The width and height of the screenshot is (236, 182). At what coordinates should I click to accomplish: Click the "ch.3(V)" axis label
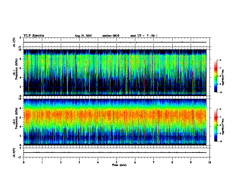tap(14, 153)
